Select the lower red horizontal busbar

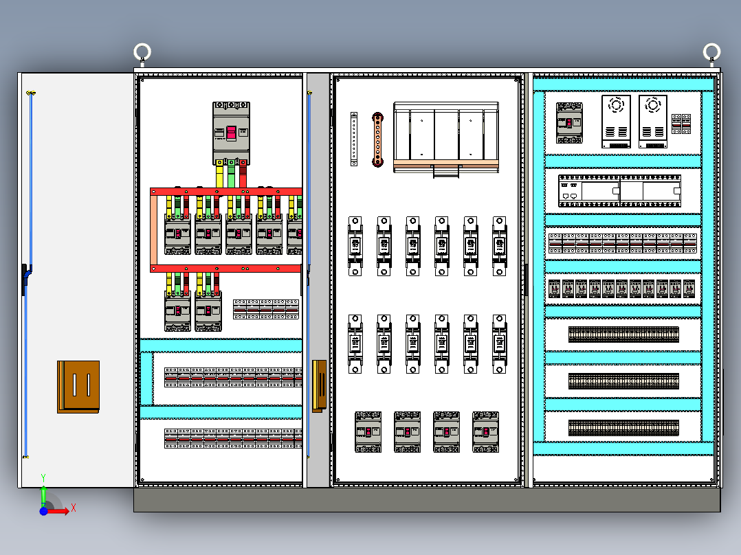coord(226,269)
